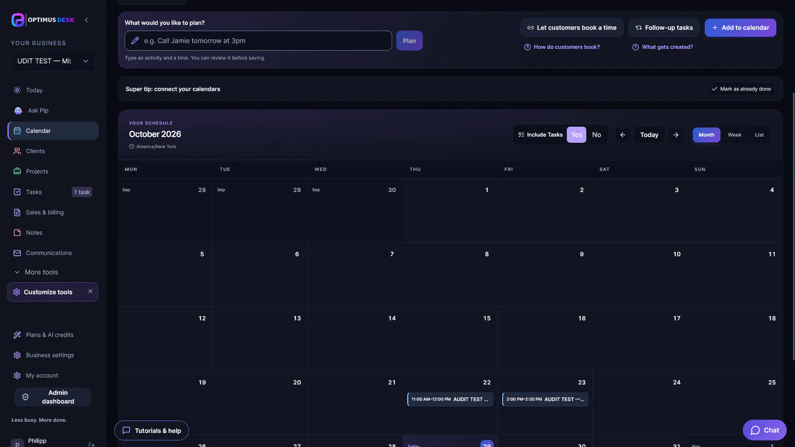Screen dimensions: 795x447
Task: Open the 11:00 AM AUDIT TEST event
Action: [450, 399]
